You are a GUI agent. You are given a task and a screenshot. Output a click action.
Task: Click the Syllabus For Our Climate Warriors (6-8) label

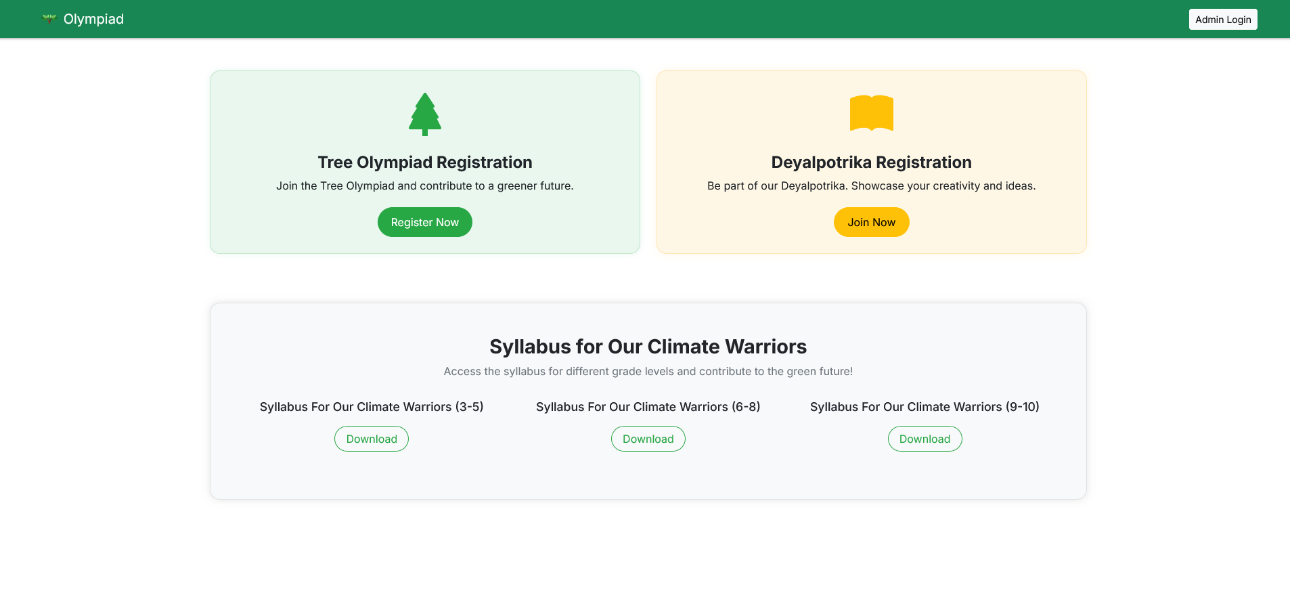click(648, 407)
